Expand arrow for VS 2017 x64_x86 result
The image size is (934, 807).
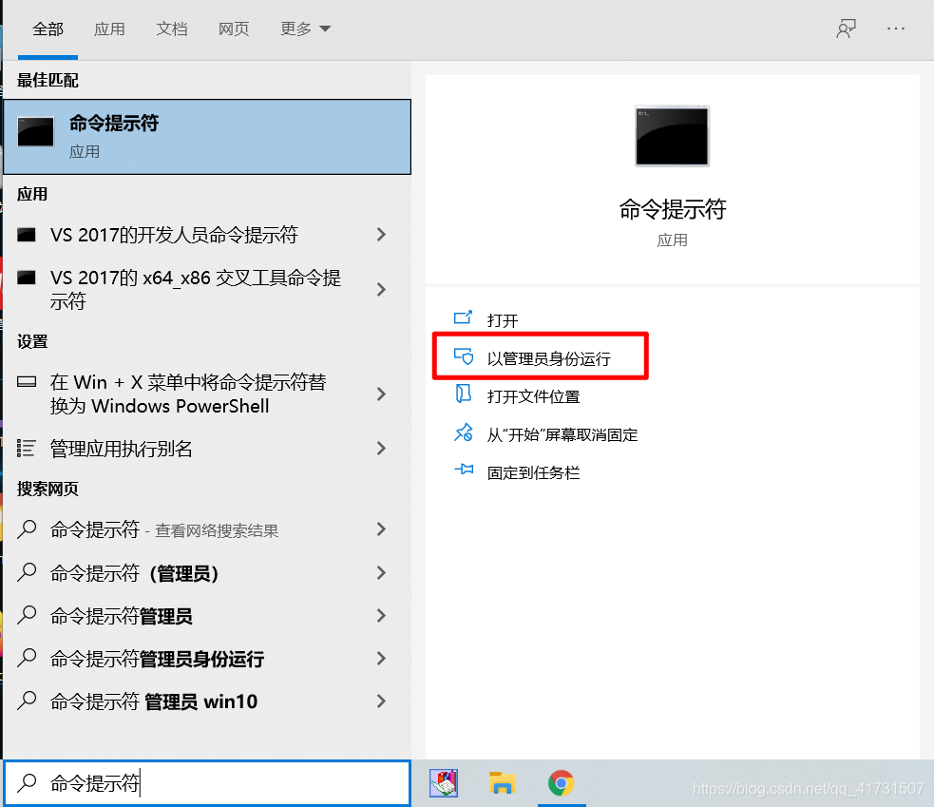coord(382,290)
